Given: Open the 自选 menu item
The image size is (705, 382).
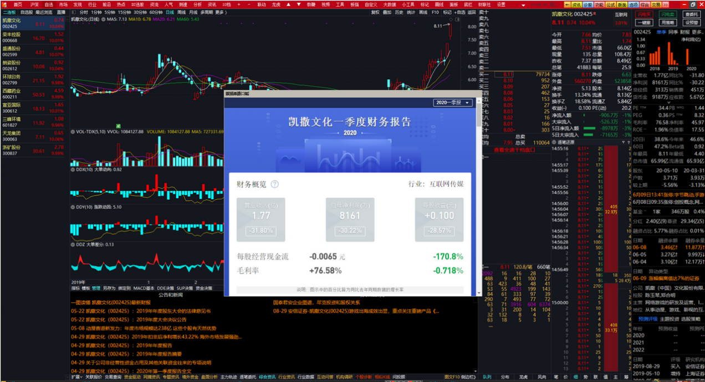Looking at the screenshot, I should (49, 4).
